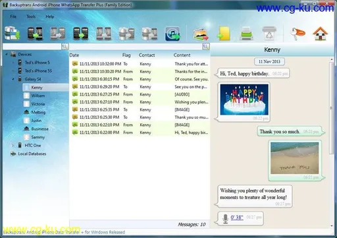Viewport: 337px width, 238px height.
Task: Click the registration key icon
Action: [x=298, y=34]
